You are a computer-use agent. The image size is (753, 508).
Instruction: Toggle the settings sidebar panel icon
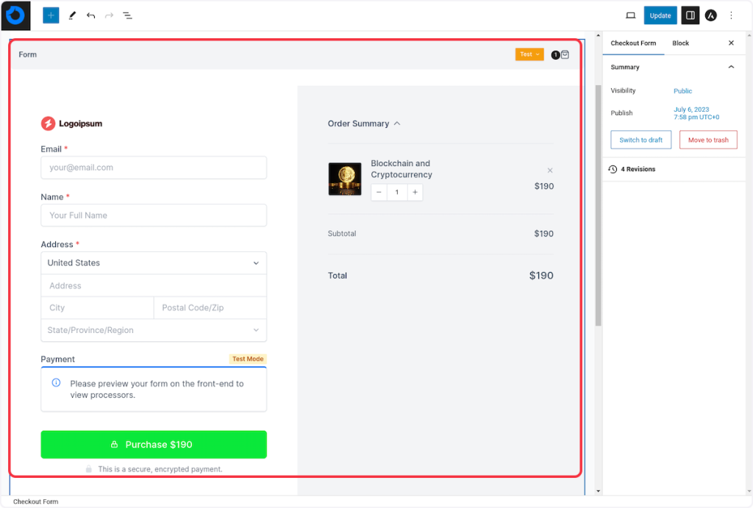(690, 15)
